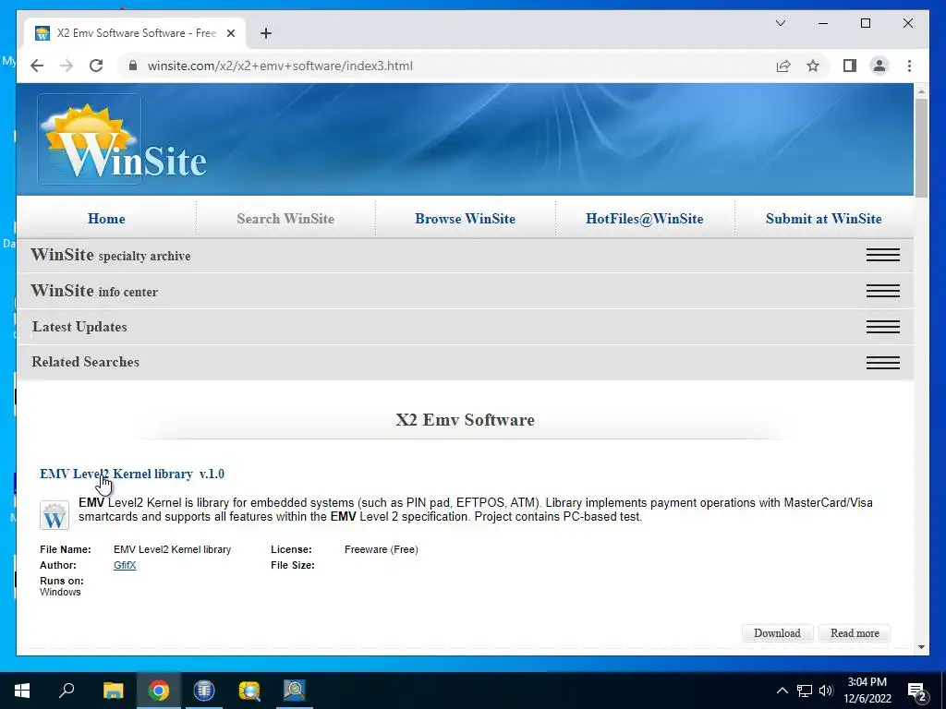Open the notification center icon

click(x=917, y=691)
